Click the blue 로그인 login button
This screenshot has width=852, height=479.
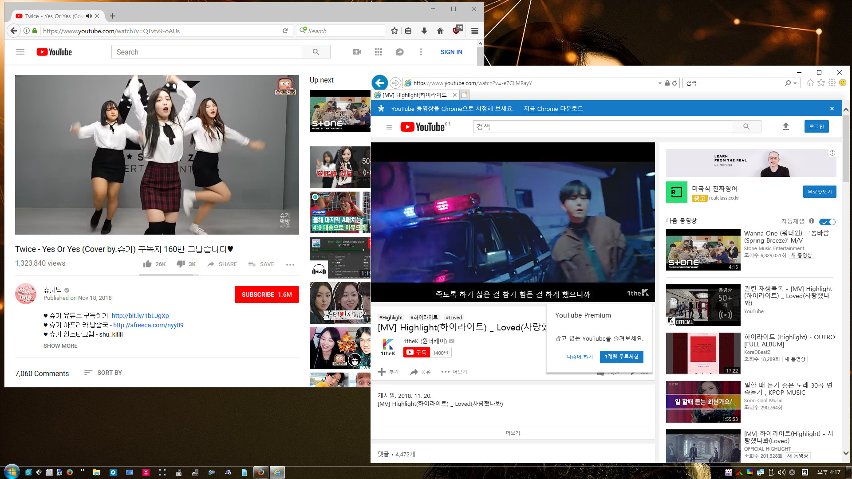(816, 126)
